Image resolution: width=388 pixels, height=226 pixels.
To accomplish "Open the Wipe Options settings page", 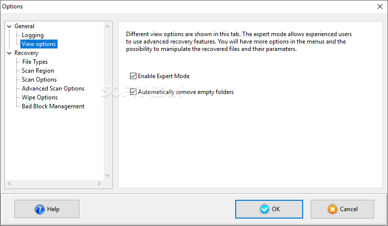I will pyautogui.click(x=40, y=97).
